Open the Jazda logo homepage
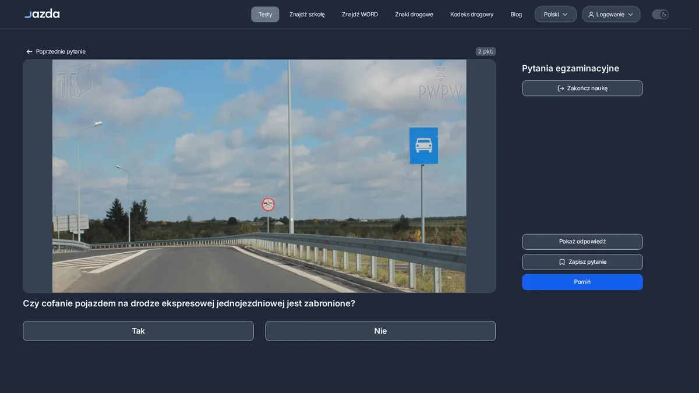This screenshot has width=699, height=393. [42, 14]
